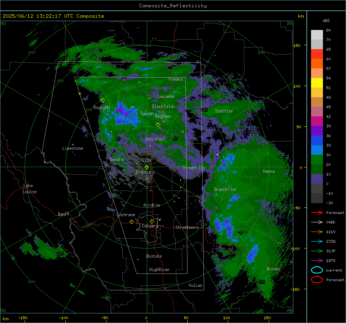The width and height of the screenshot is (346, 323).
Task: Click the yellow diamond marker near RockyMH
Action: click(103, 100)
